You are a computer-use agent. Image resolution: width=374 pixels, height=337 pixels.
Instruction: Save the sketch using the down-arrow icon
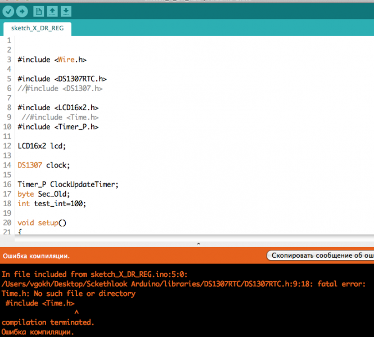(66, 11)
